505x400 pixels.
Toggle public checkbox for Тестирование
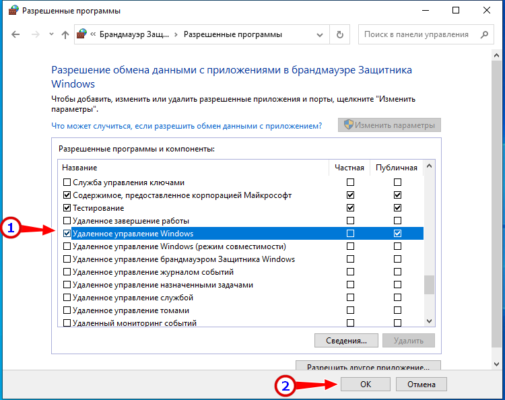coord(397,207)
